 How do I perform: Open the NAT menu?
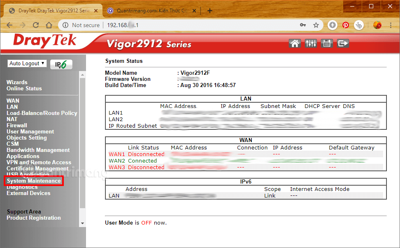coord(12,119)
